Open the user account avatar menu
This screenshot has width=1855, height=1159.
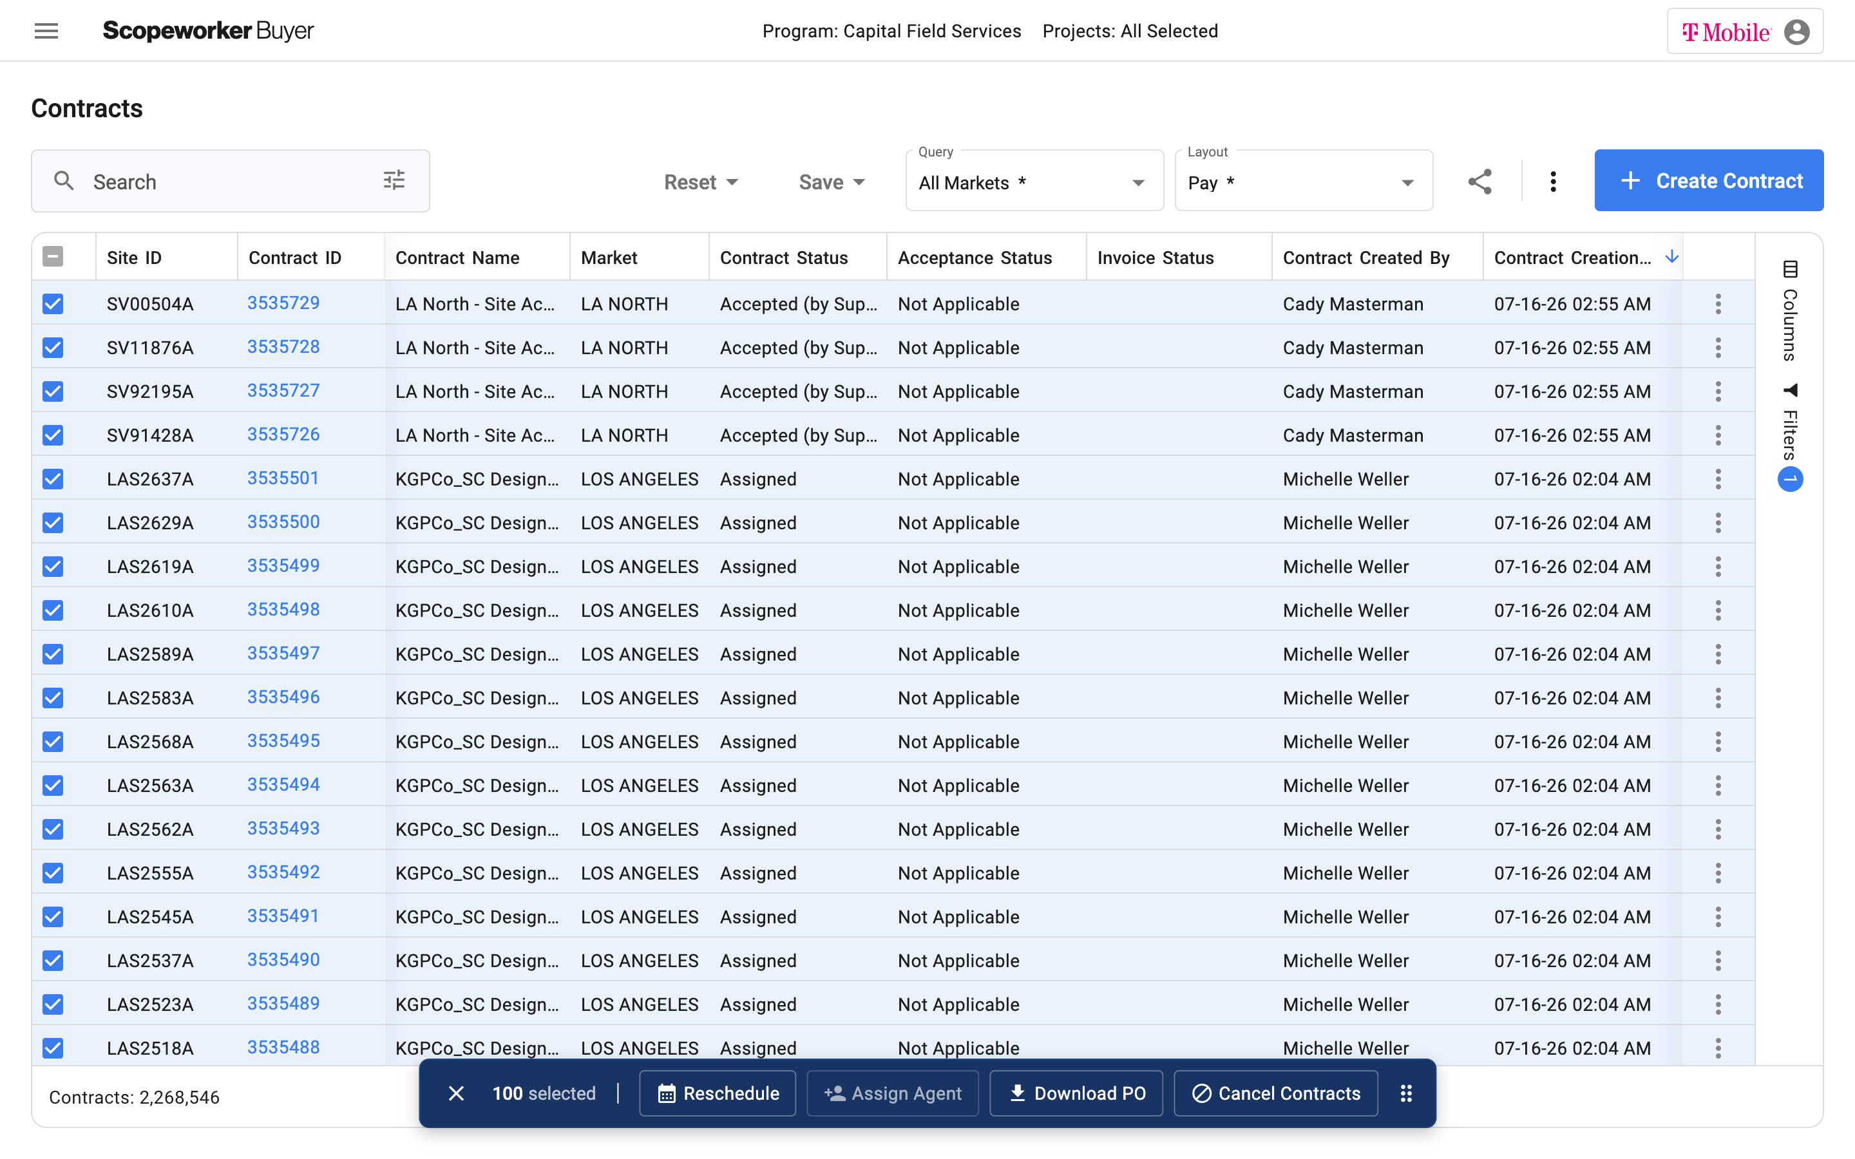pos(1796,32)
